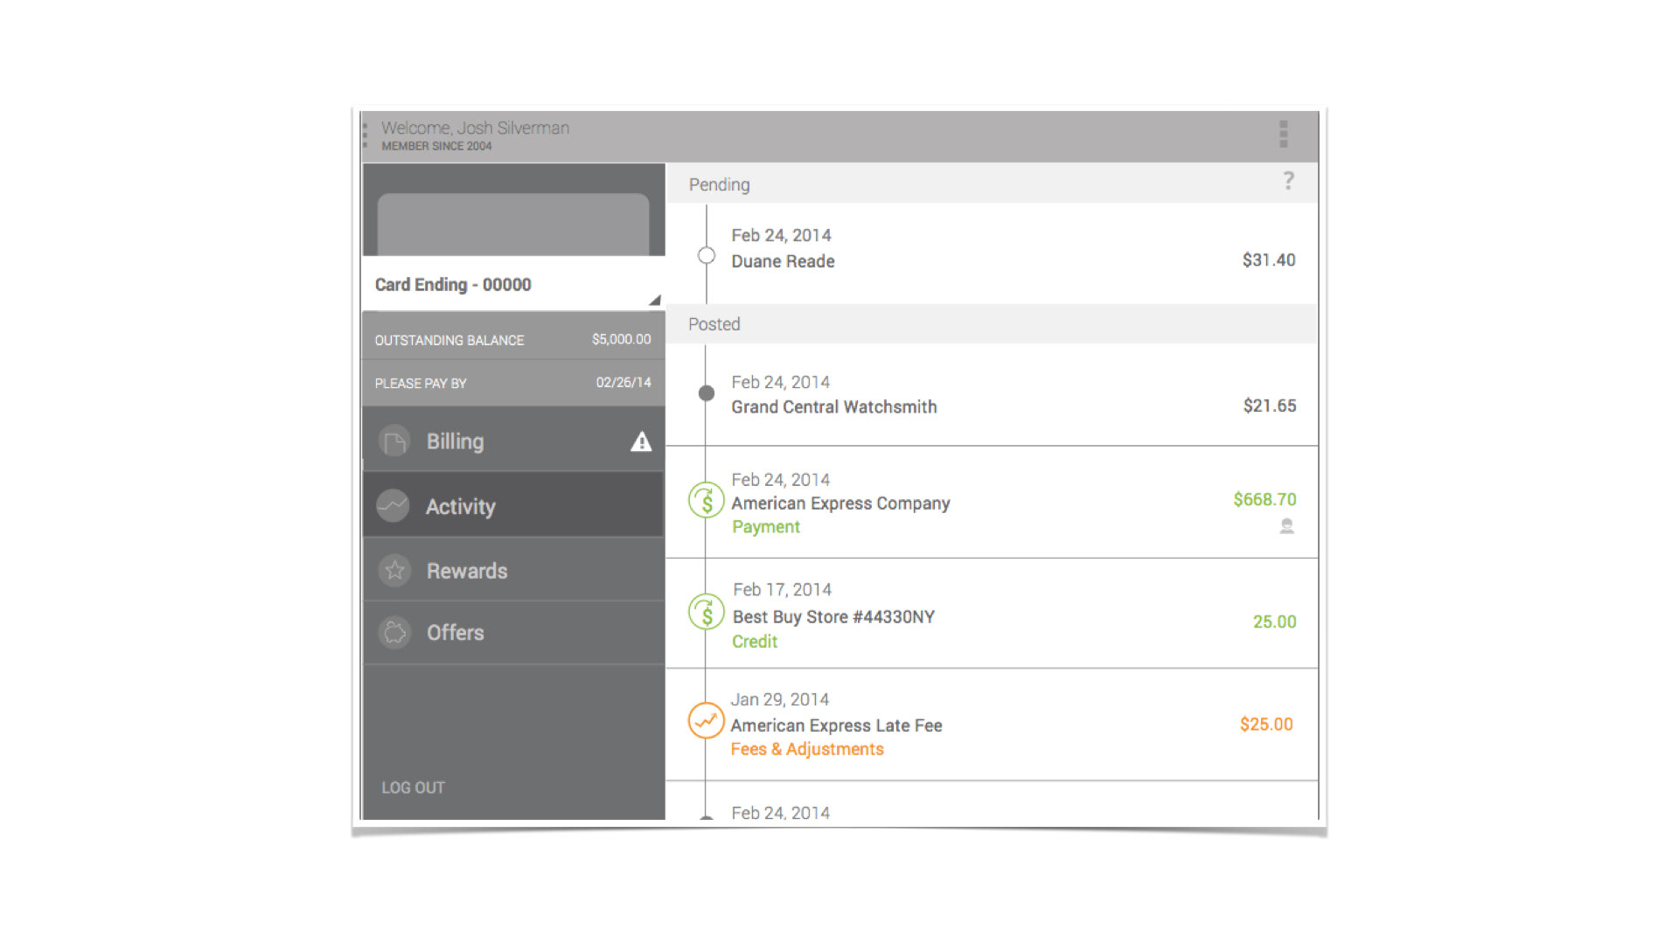This screenshot has width=1679, height=944.
Task: Click the green Payment label
Action: (x=766, y=527)
